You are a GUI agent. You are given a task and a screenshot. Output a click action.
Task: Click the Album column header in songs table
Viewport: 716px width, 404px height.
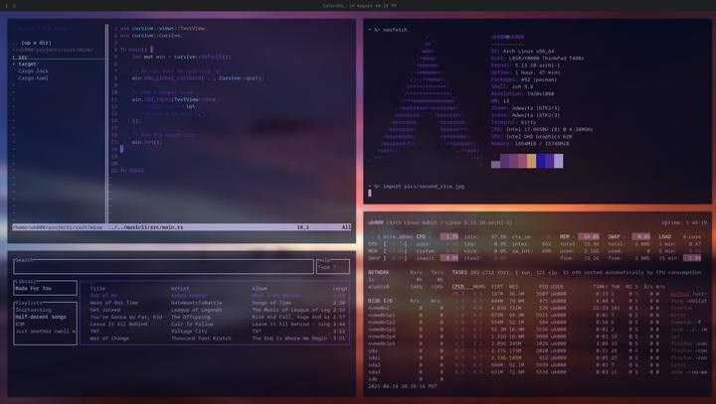pos(260,289)
